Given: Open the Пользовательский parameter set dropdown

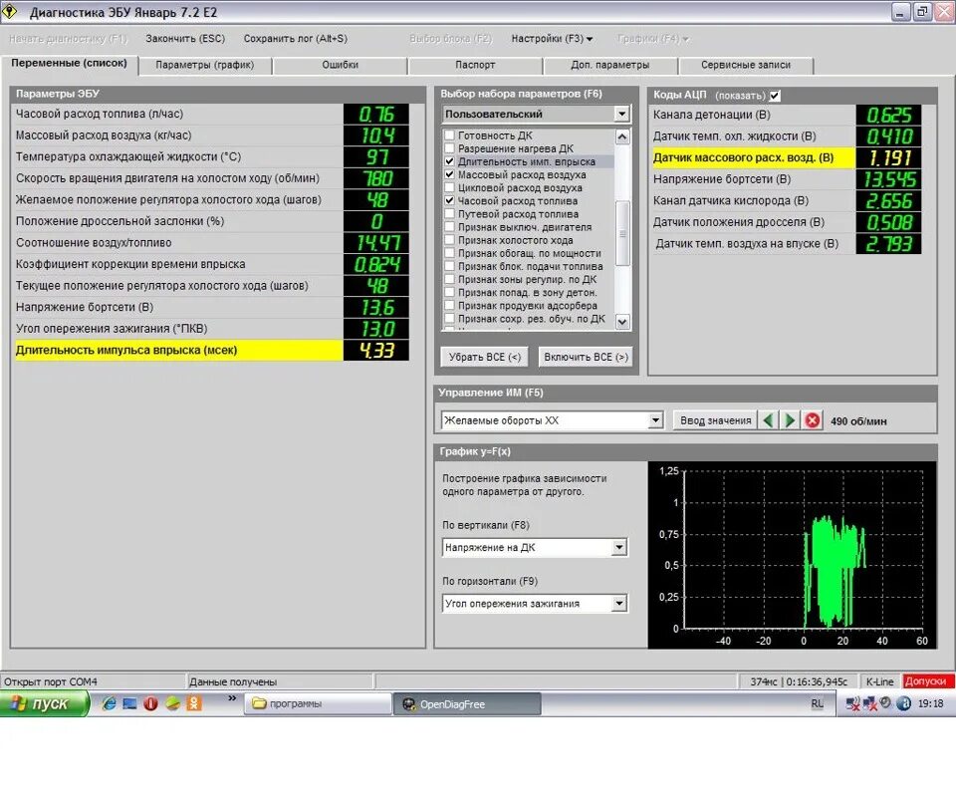Looking at the screenshot, I should pyautogui.click(x=621, y=114).
